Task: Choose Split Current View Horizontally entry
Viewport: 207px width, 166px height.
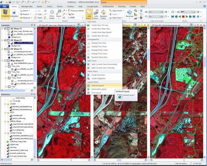Action: coord(104,65)
